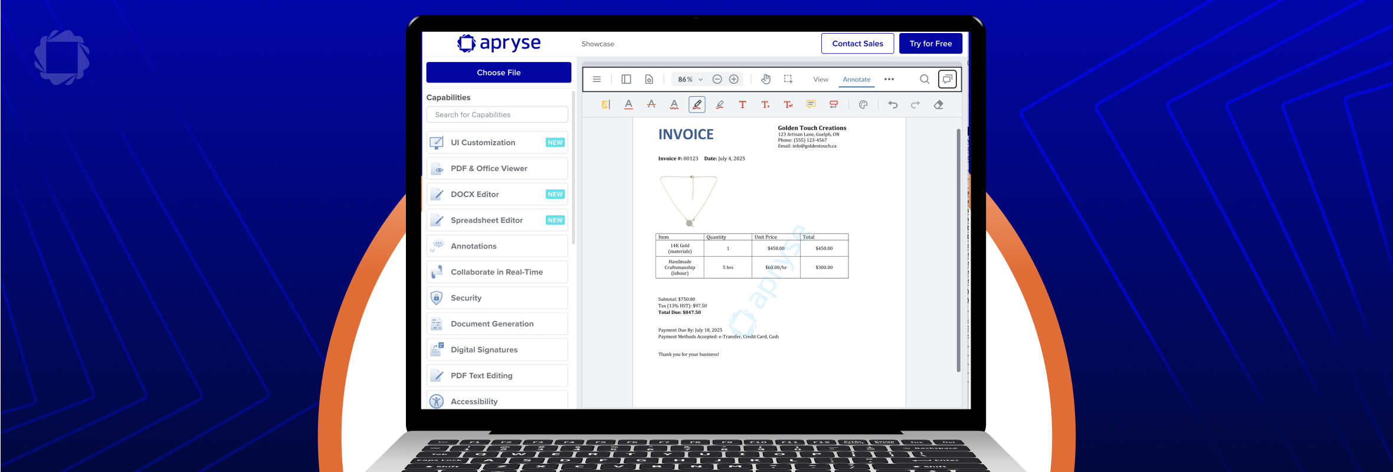Select the free-hand pen tool
Image resolution: width=1393 pixels, height=472 pixels.
(x=697, y=104)
